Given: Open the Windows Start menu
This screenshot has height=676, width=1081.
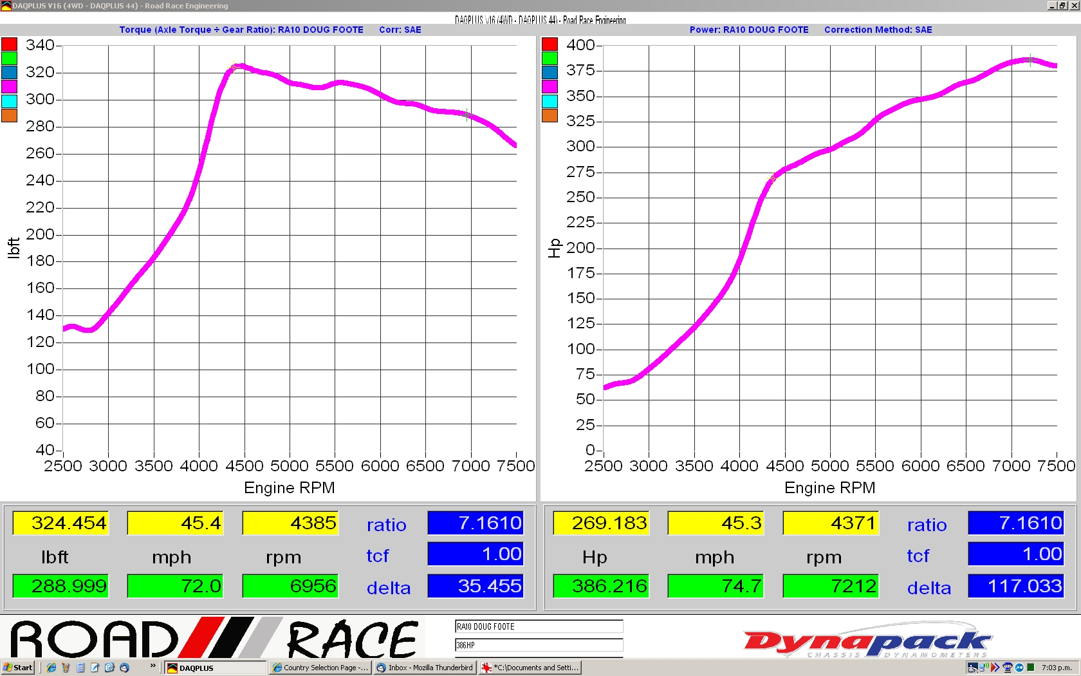Looking at the screenshot, I should 18,668.
